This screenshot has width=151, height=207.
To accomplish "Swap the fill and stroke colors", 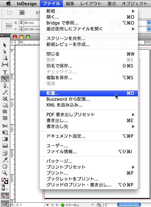I will [7, 179].
